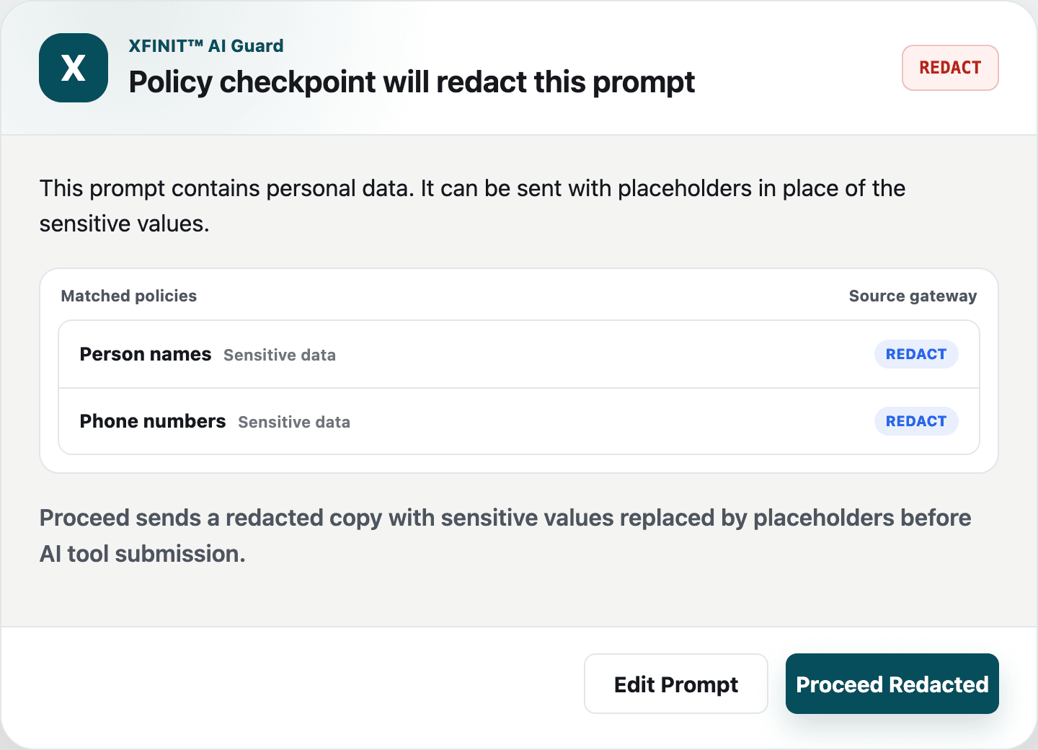The height and width of the screenshot is (750, 1038).
Task: Select the Phone numbers policy row
Action: tap(519, 421)
